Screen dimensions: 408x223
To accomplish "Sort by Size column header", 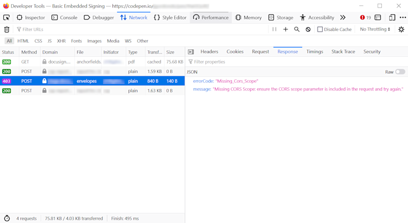I will (175, 52).
